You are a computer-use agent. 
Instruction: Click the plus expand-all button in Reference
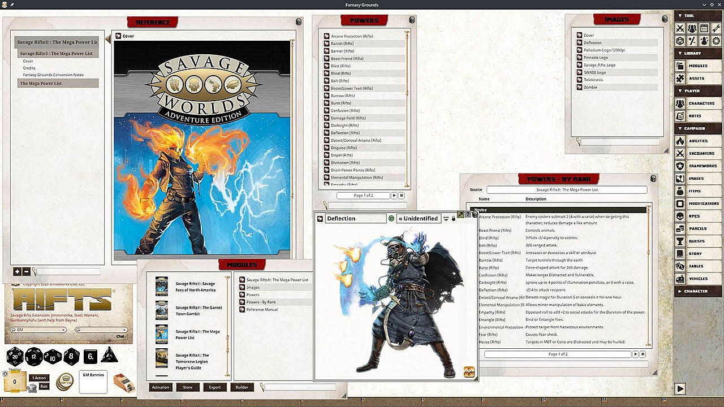(17, 272)
